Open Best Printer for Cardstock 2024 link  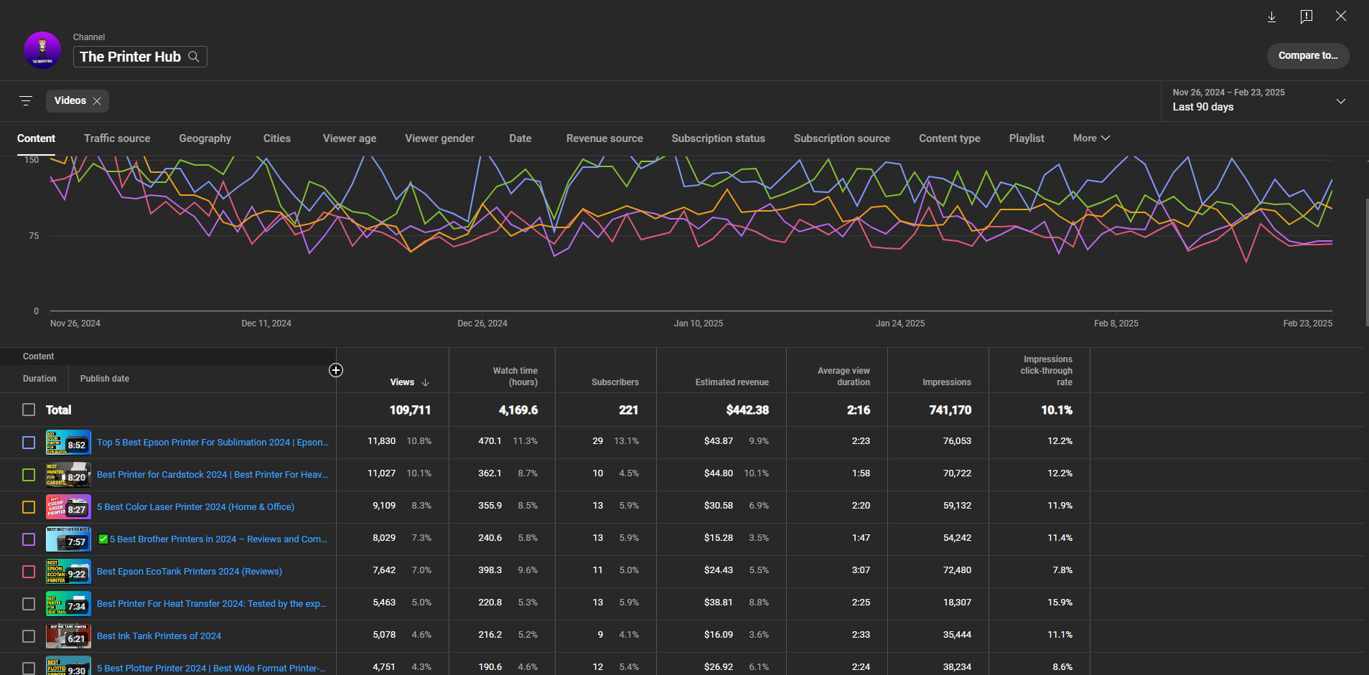point(212,475)
